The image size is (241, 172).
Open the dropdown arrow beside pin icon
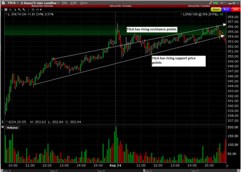click(x=225, y=3)
